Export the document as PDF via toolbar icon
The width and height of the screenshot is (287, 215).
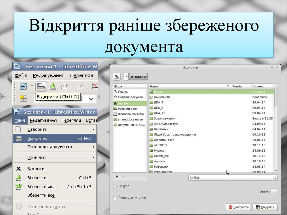tap(95, 87)
